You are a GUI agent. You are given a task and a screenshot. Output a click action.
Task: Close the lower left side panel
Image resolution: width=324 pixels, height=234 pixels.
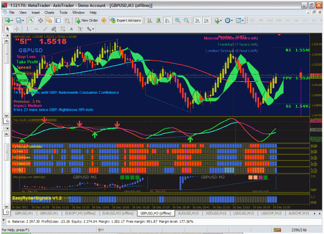[x=8, y=128]
